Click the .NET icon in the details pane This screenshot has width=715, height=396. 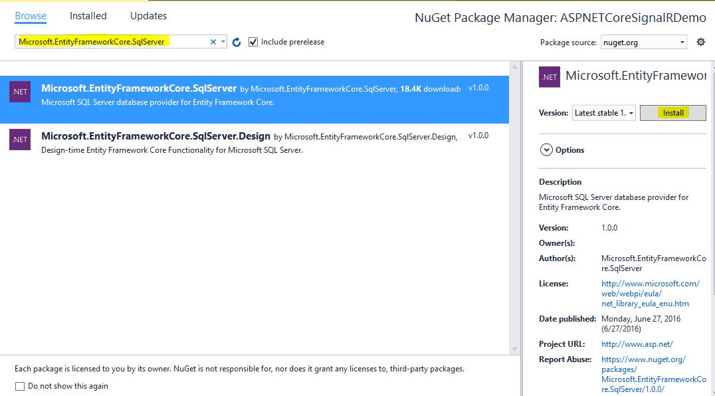click(550, 77)
